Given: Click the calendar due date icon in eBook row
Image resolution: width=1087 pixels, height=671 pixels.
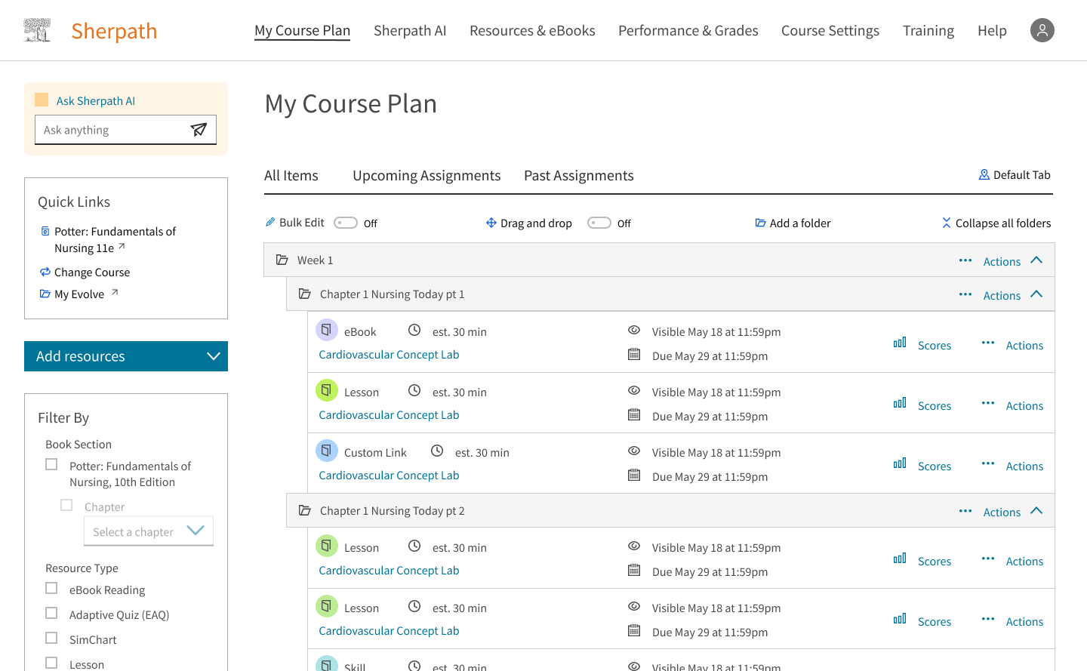Looking at the screenshot, I should click(x=634, y=354).
